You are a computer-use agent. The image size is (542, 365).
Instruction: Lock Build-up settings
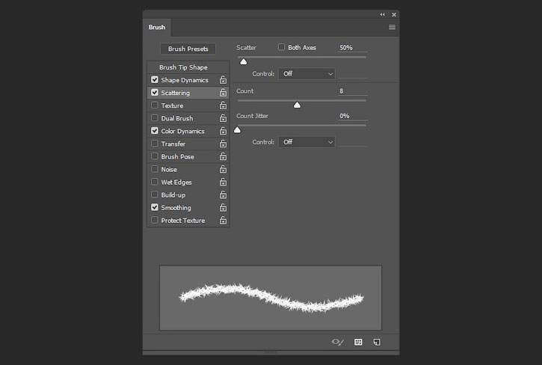coord(223,195)
